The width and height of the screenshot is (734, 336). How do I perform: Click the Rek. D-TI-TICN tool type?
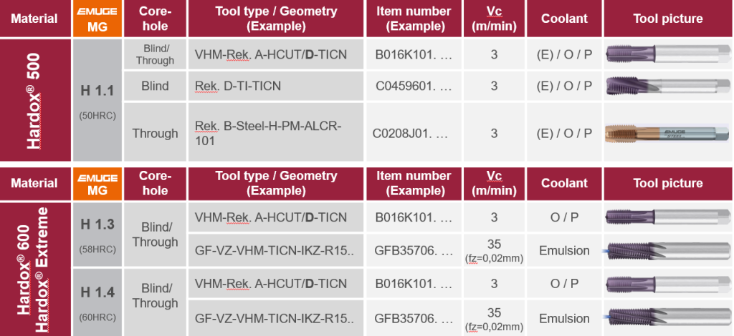tap(237, 86)
